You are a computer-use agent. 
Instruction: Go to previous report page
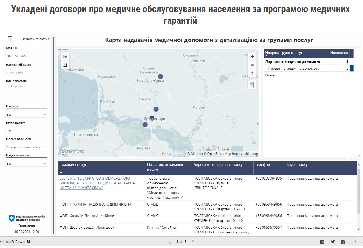coord(170,242)
